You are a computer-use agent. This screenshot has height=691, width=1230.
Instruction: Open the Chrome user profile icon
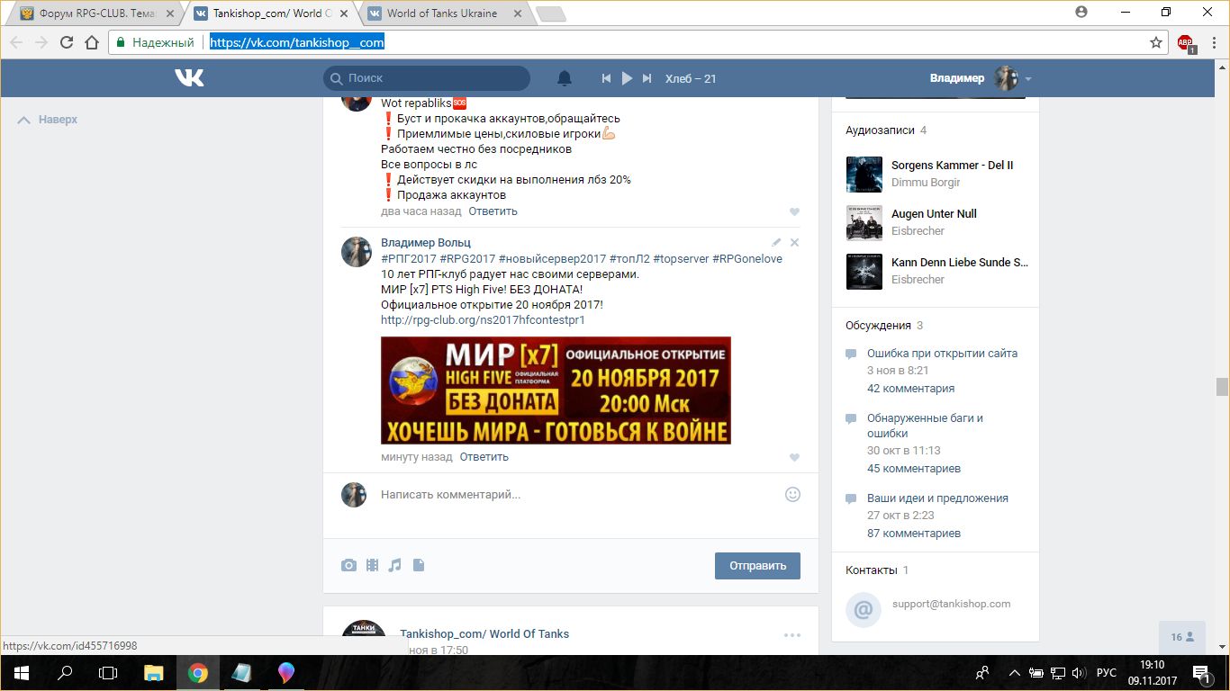pyautogui.click(x=1081, y=12)
